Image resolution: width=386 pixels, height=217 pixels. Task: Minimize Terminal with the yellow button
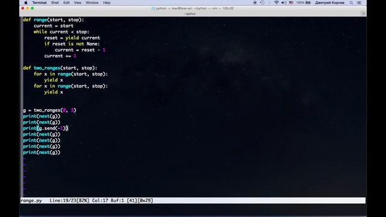point(28,8)
